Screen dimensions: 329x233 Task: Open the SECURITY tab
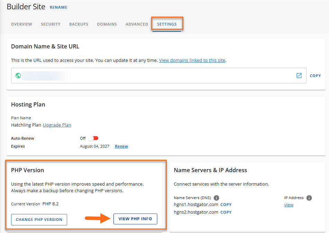point(51,24)
